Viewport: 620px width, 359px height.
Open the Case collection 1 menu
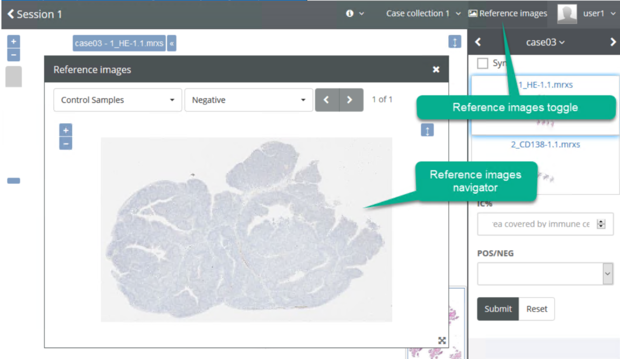(x=423, y=13)
